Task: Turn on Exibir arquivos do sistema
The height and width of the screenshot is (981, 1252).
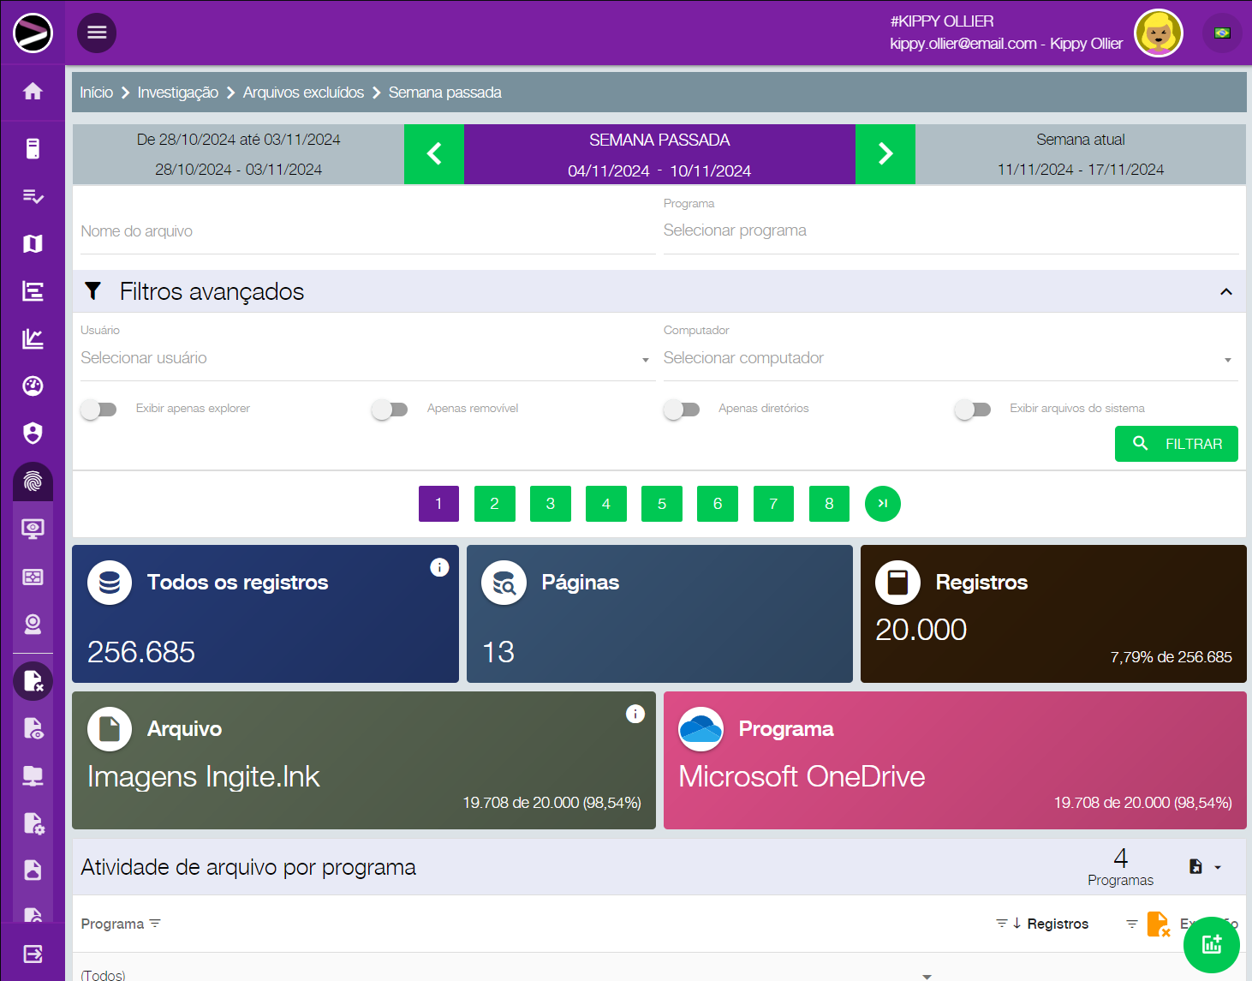Action: [x=973, y=410]
